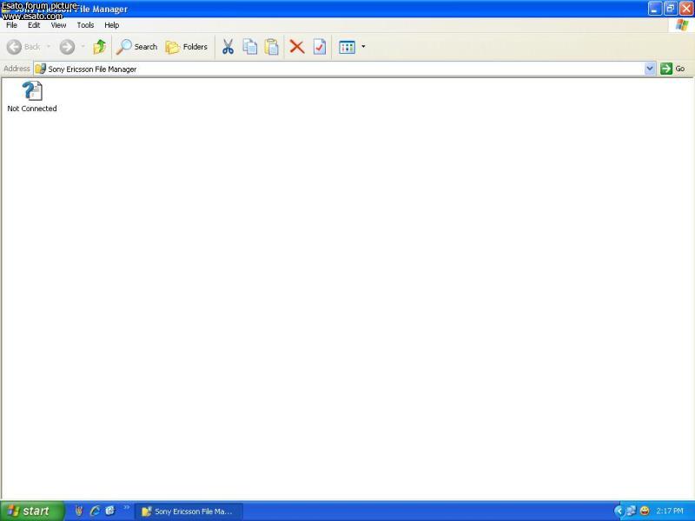This screenshot has height=521, width=695.
Task: Click the Paste clipboard icon
Action: (271, 47)
